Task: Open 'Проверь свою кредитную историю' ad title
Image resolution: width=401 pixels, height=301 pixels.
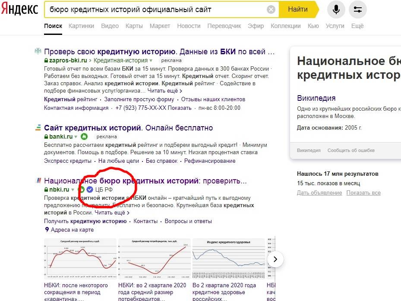Action: coord(159,52)
